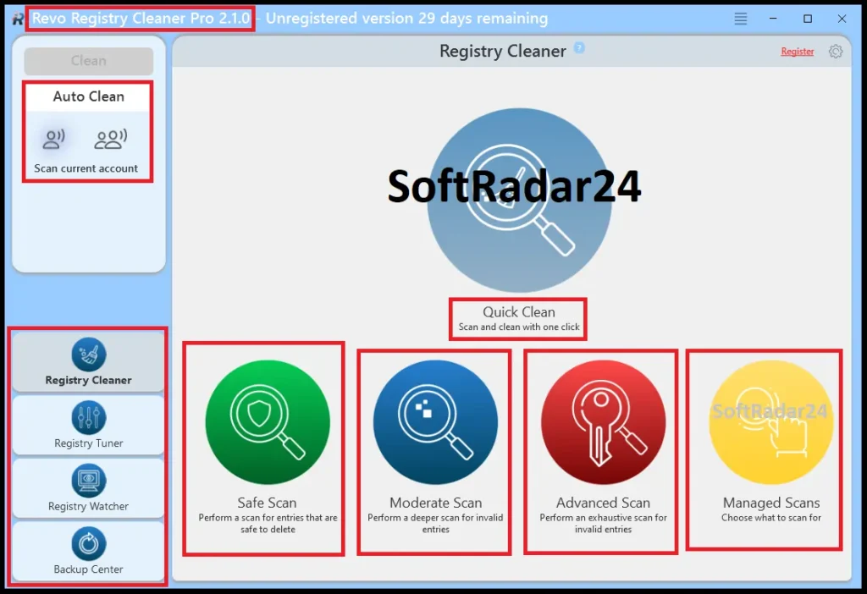Open the Register link

coord(797,51)
